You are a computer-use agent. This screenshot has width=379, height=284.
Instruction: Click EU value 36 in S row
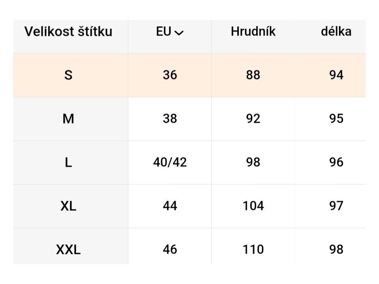170,75
